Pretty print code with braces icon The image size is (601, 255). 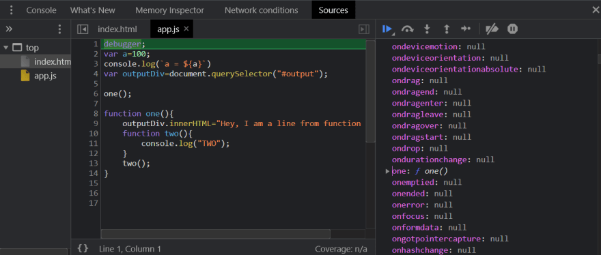point(83,248)
